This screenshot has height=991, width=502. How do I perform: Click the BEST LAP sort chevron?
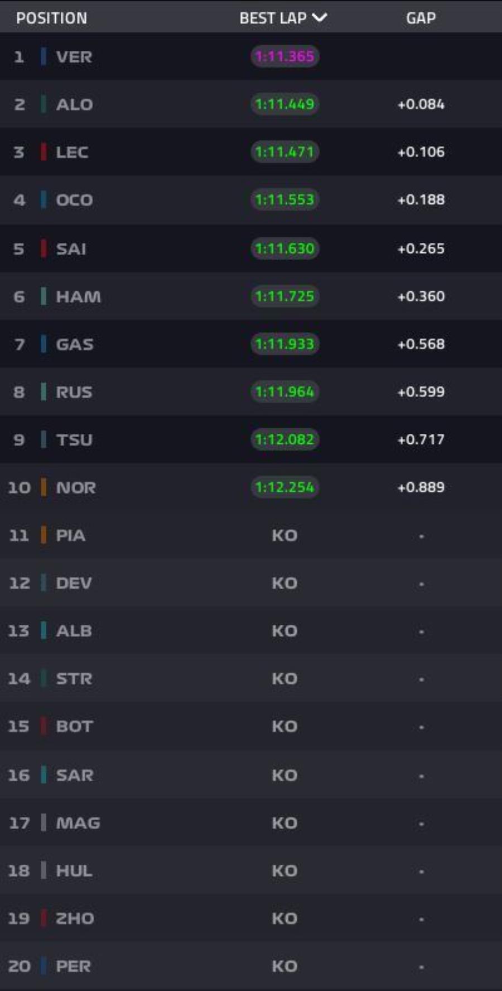click(x=320, y=18)
